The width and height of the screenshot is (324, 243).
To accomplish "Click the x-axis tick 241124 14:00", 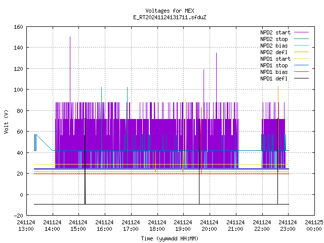I will [52, 226].
